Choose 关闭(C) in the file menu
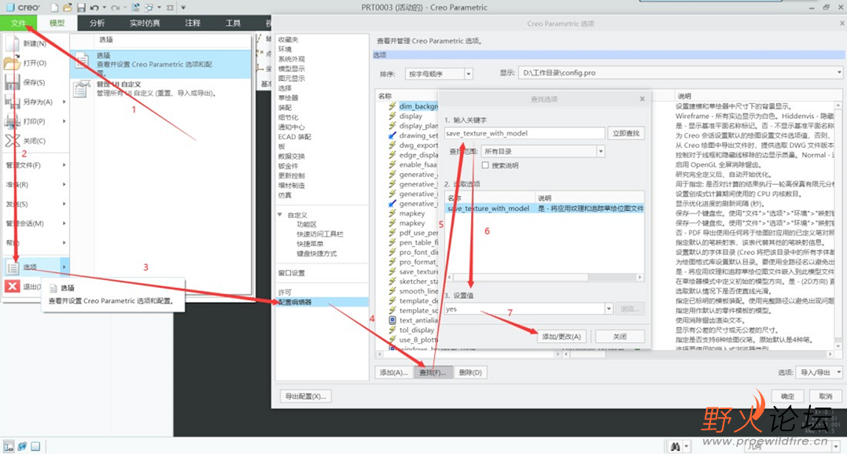The width and height of the screenshot is (847, 454). click(35, 141)
